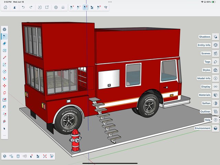Toggle the panel tray icon
Image resolution: width=220 pixels, height=165 pixels.
coord(63,7)
